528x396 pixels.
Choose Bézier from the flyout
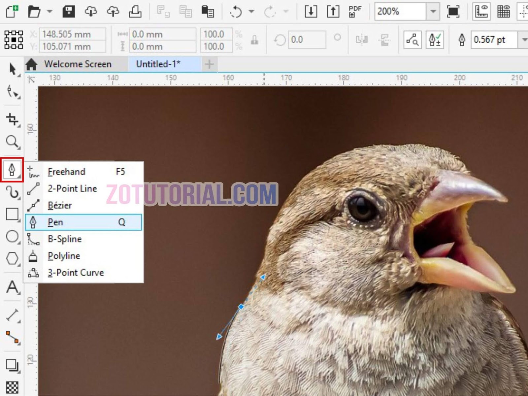(x=83, y=205)
